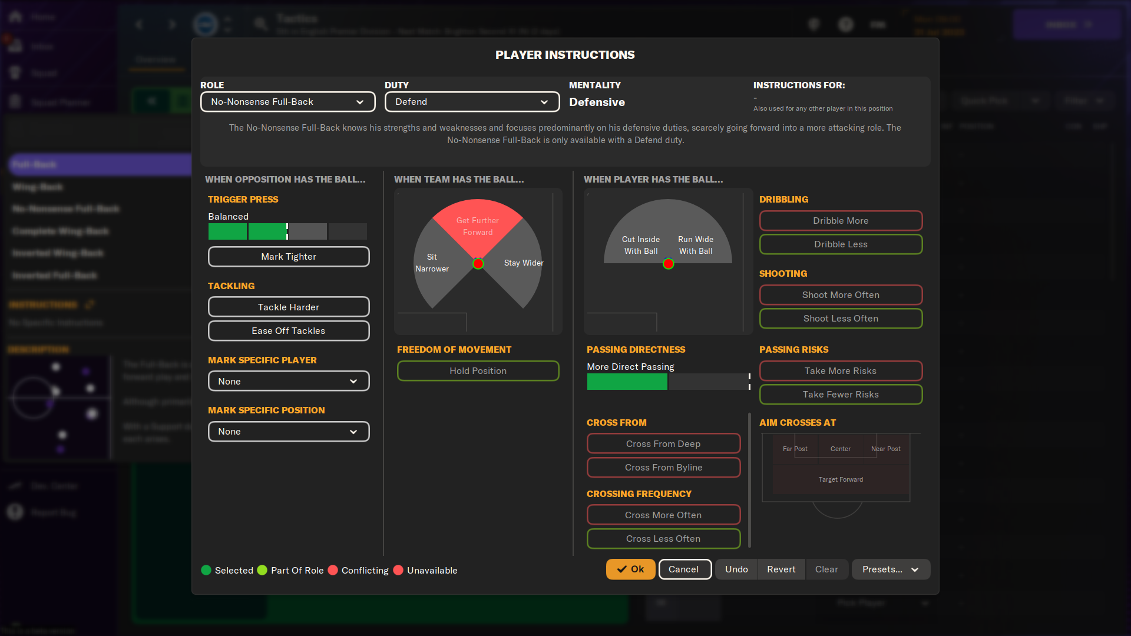Click the Clear button
Viewport: 1131px width, 636px height.
pos(826,569)
